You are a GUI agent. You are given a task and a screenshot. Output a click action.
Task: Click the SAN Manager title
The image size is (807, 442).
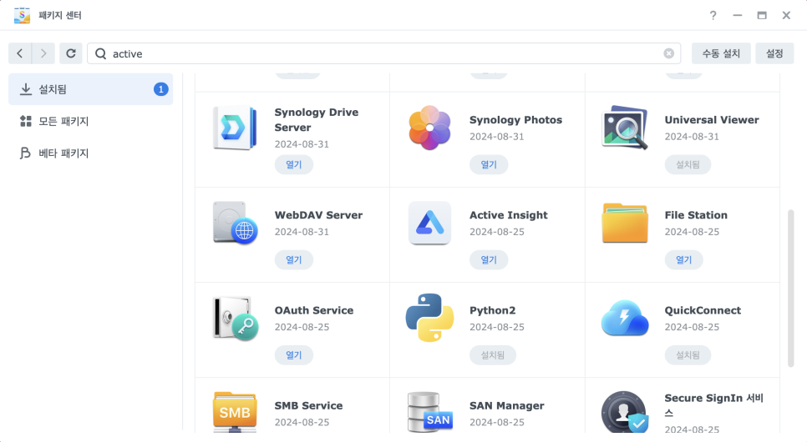point(507,405)
